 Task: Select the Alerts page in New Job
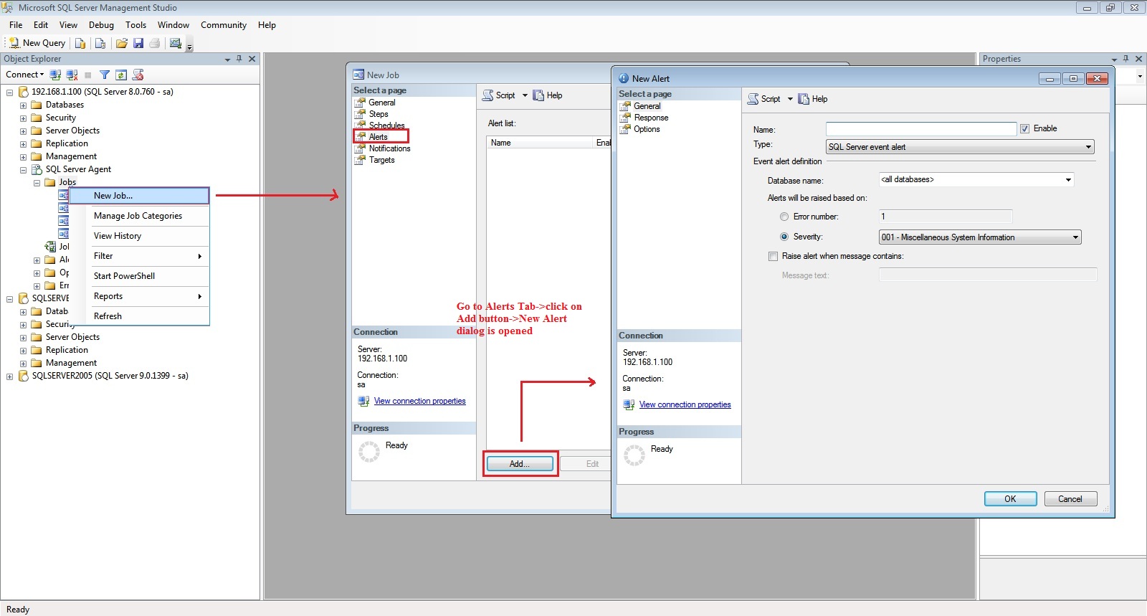378,137
